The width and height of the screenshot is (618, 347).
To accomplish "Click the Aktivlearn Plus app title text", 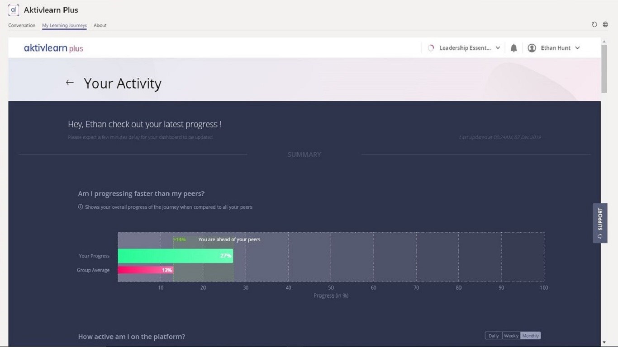I will pos(51,10).
